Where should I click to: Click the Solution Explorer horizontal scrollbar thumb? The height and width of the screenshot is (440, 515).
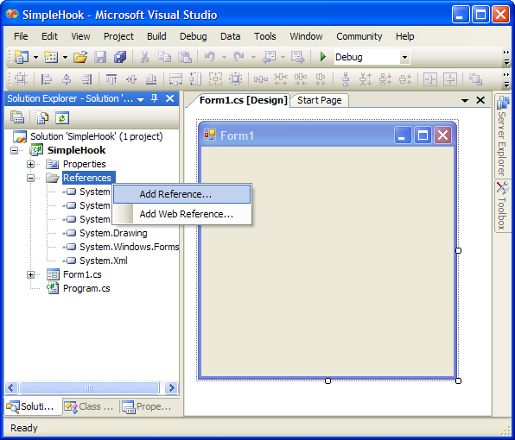pyautogui.click(x=89, y=388)
